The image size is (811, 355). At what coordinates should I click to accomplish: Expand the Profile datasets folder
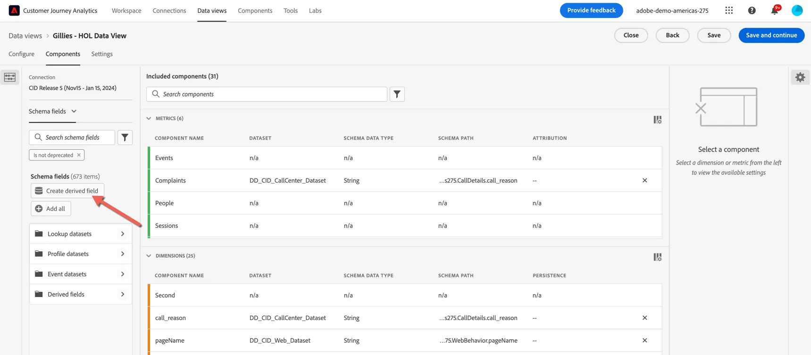81,254
